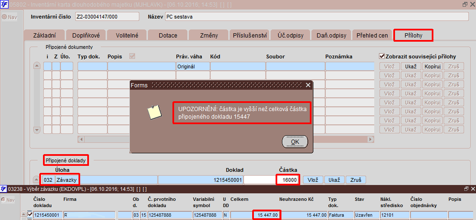
Task: Click Stav cell Uzavřen
Action: coord(367,215)
